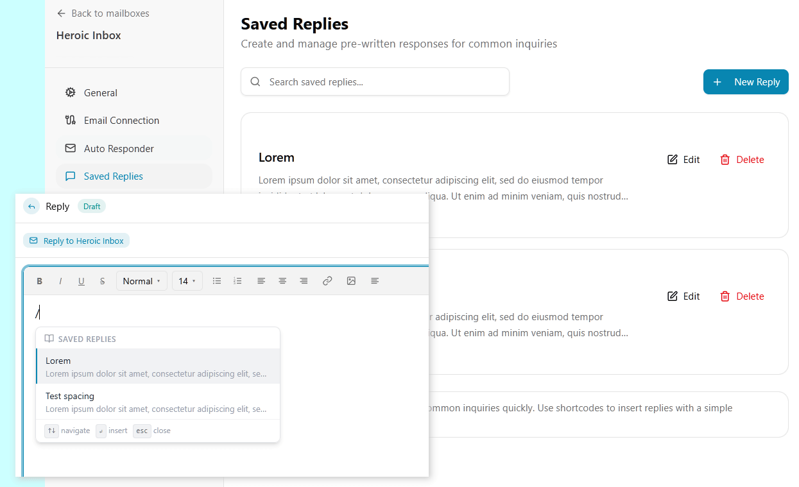Click the Reply label in compose header
Viewport: 799px width, 487px height.
(x=58, y=206)
